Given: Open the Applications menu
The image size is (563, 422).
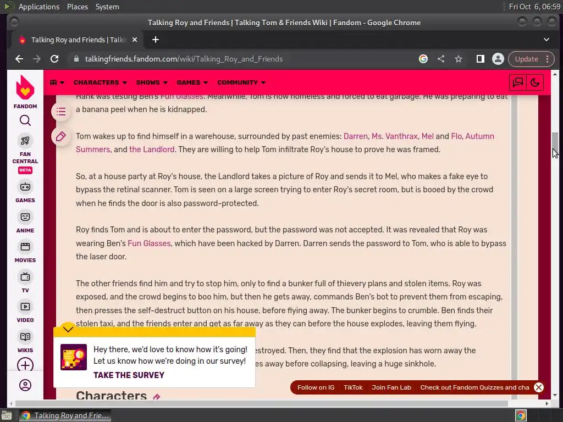Looking at the screenshot, I should pyautogui.click(x=39, y=7).
